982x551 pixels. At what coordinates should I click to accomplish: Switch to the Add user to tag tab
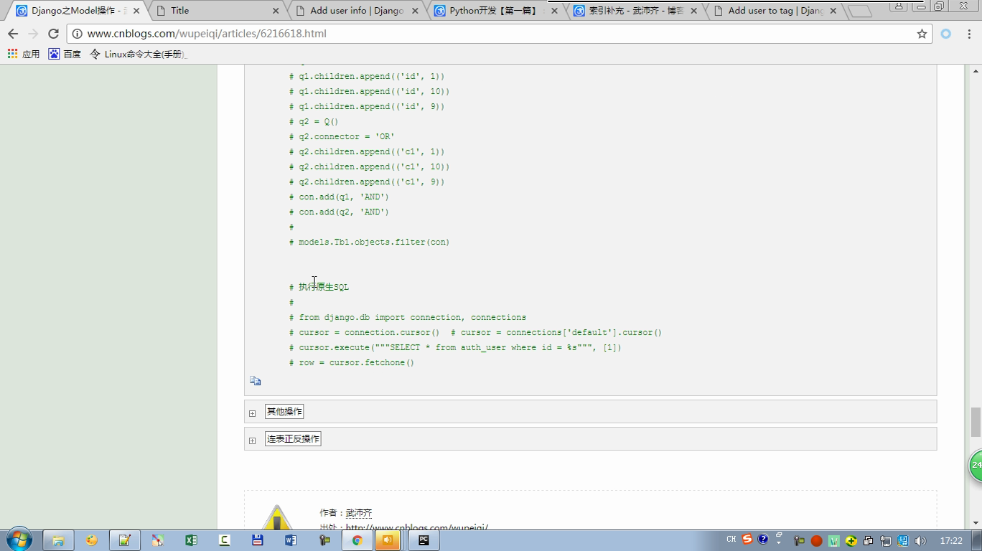tap(774, 11)
